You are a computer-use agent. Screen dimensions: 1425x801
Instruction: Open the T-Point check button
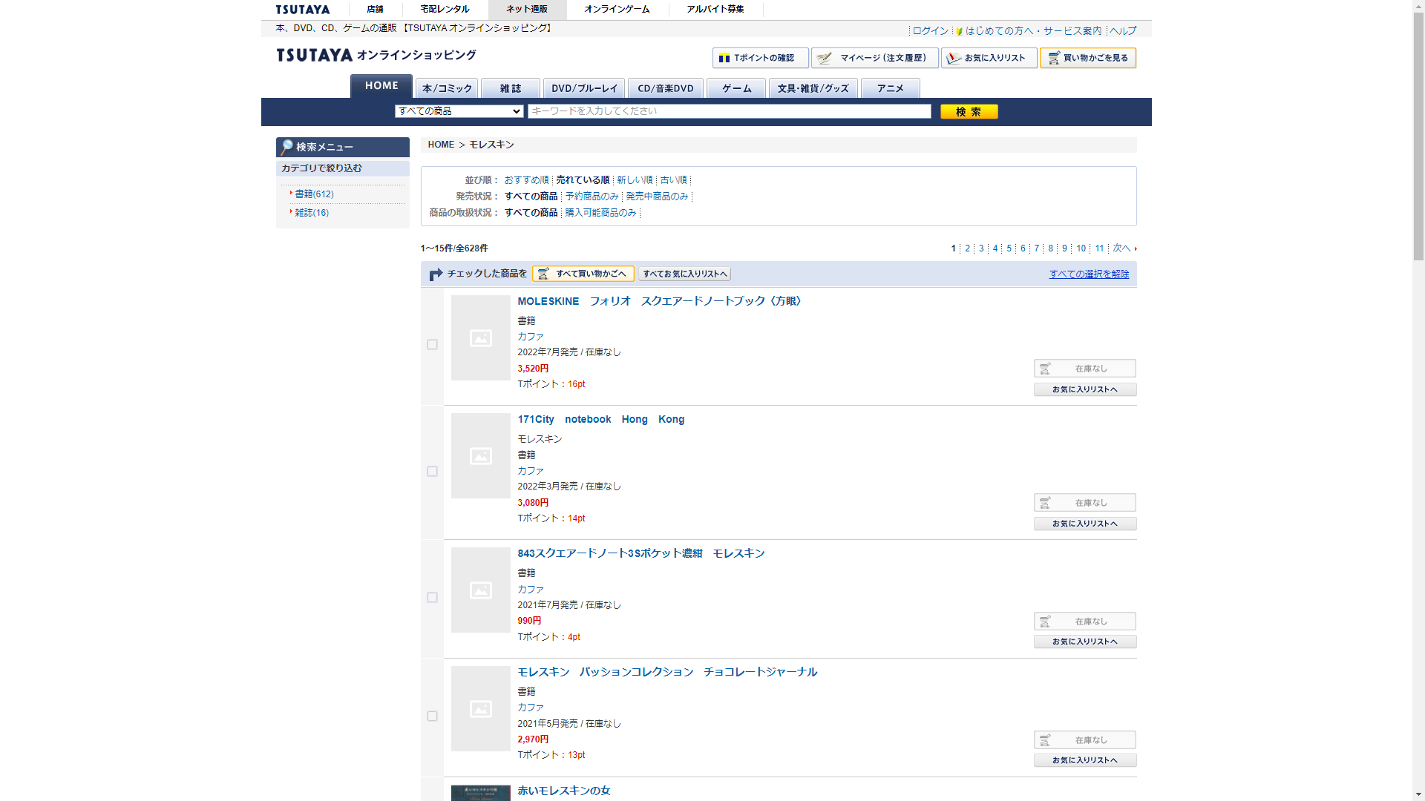(x=760, y=58)
